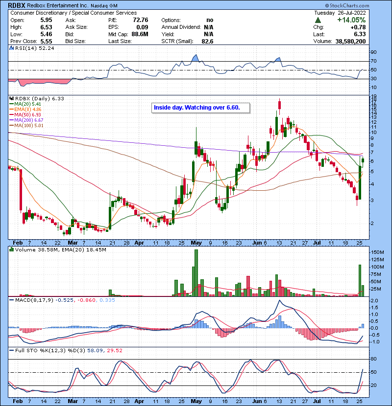Click the SCTR (Small) 82.6 value
This screenshot has width=392, height=406.
coord(207,41)
